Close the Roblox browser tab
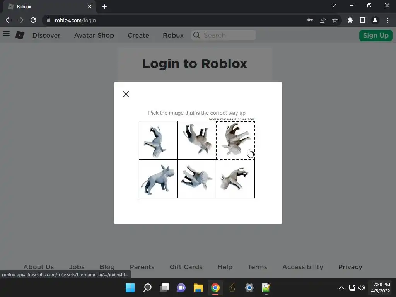This screenshot has height=297, width=396. (x=90, y=7)
